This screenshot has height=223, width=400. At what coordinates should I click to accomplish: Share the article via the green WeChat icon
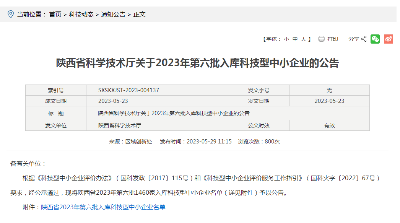coord(375,39)
